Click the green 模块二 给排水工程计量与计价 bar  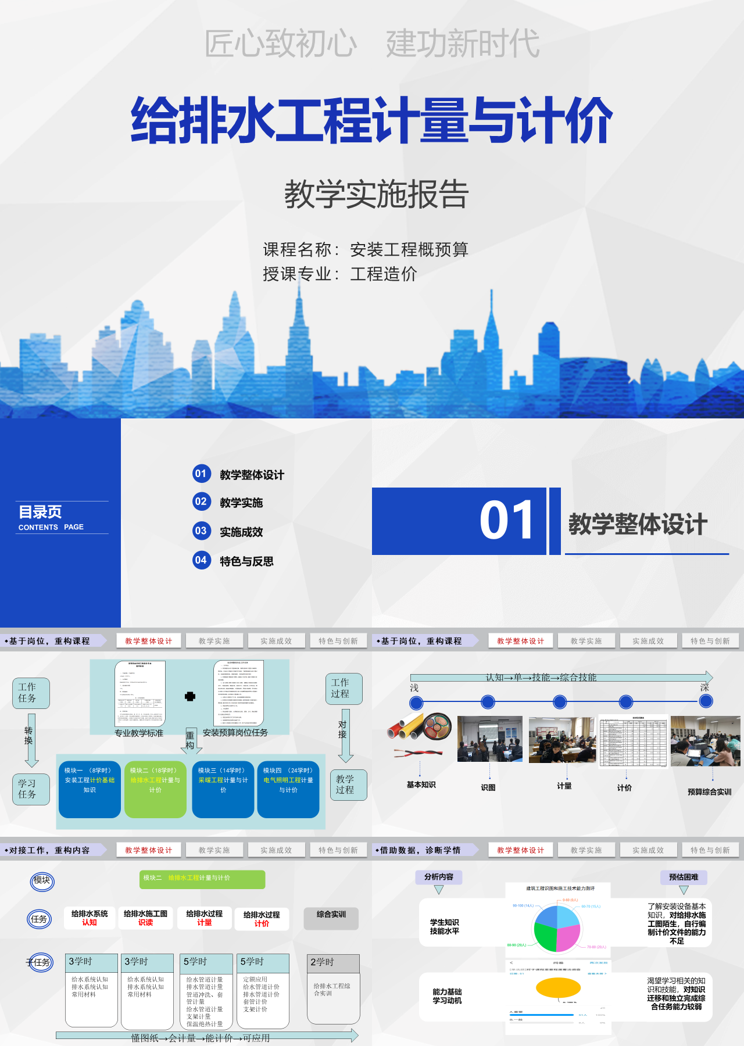[x=202, y=879]
